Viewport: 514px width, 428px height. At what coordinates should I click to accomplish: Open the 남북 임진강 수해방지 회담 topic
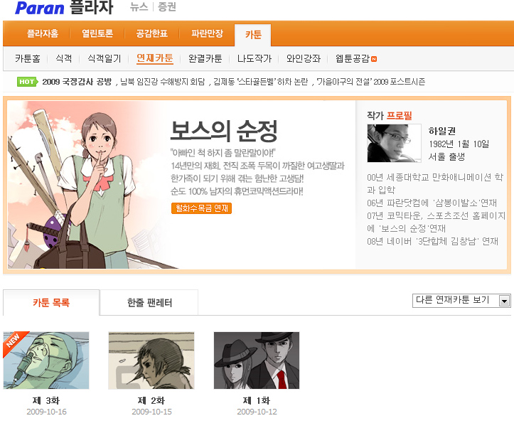coord(163,82)
